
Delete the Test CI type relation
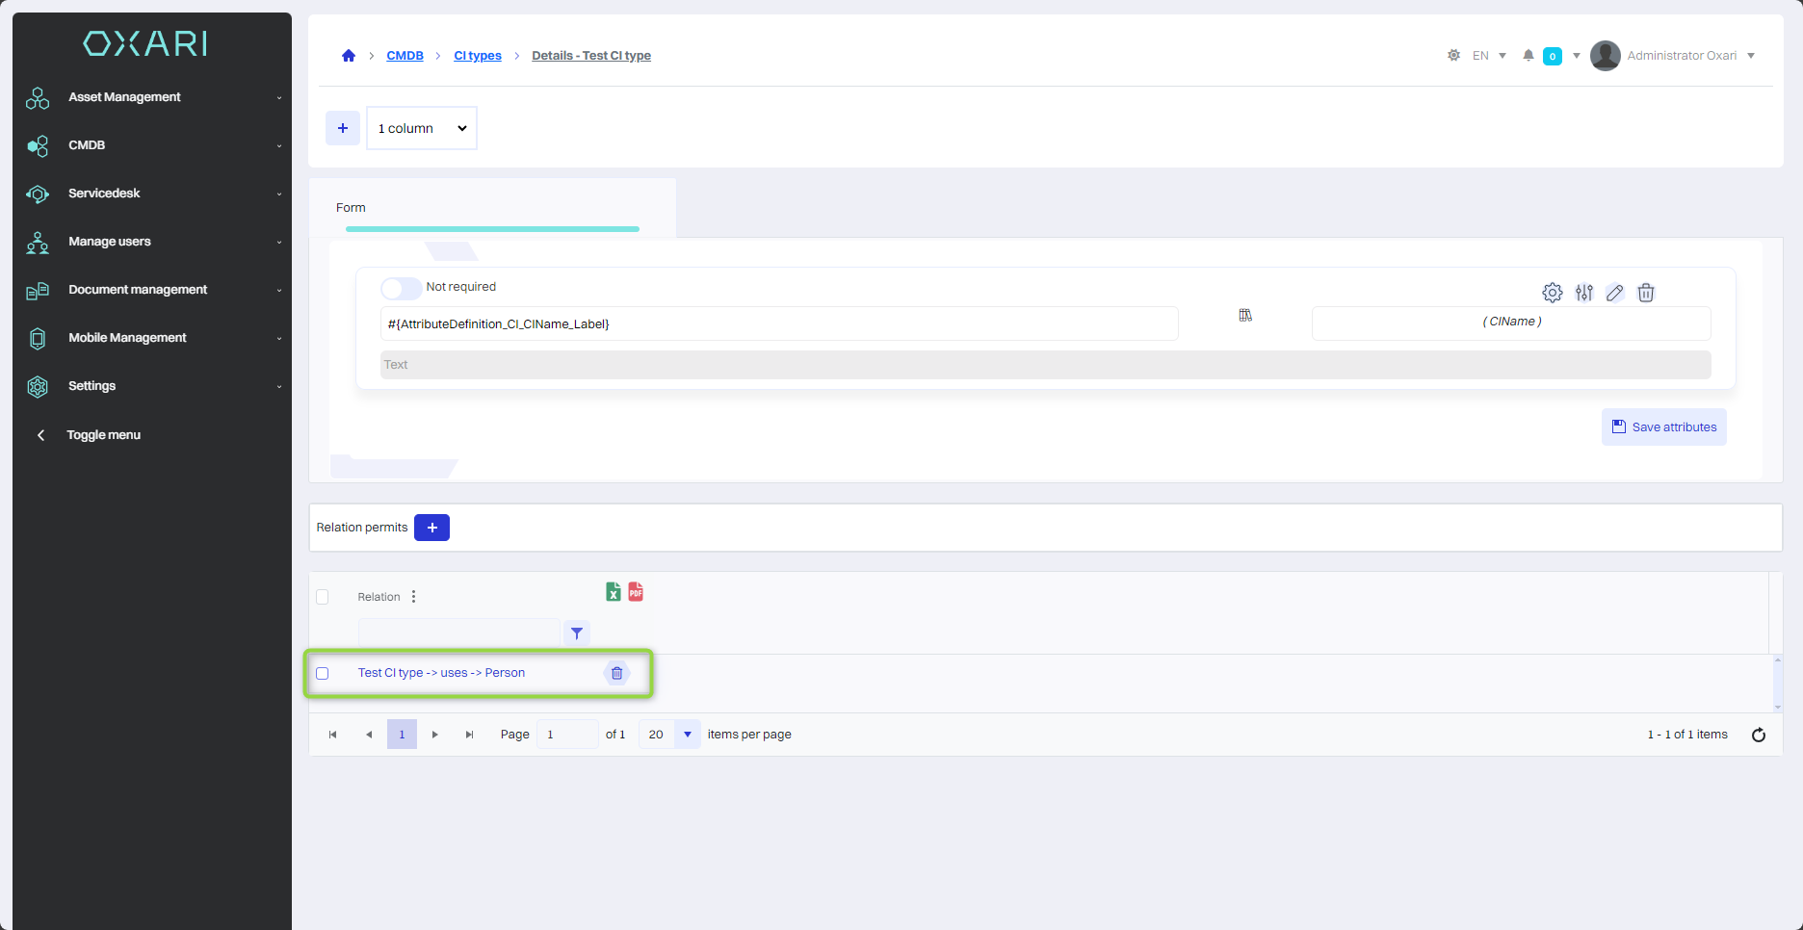(x=616, y=673)
